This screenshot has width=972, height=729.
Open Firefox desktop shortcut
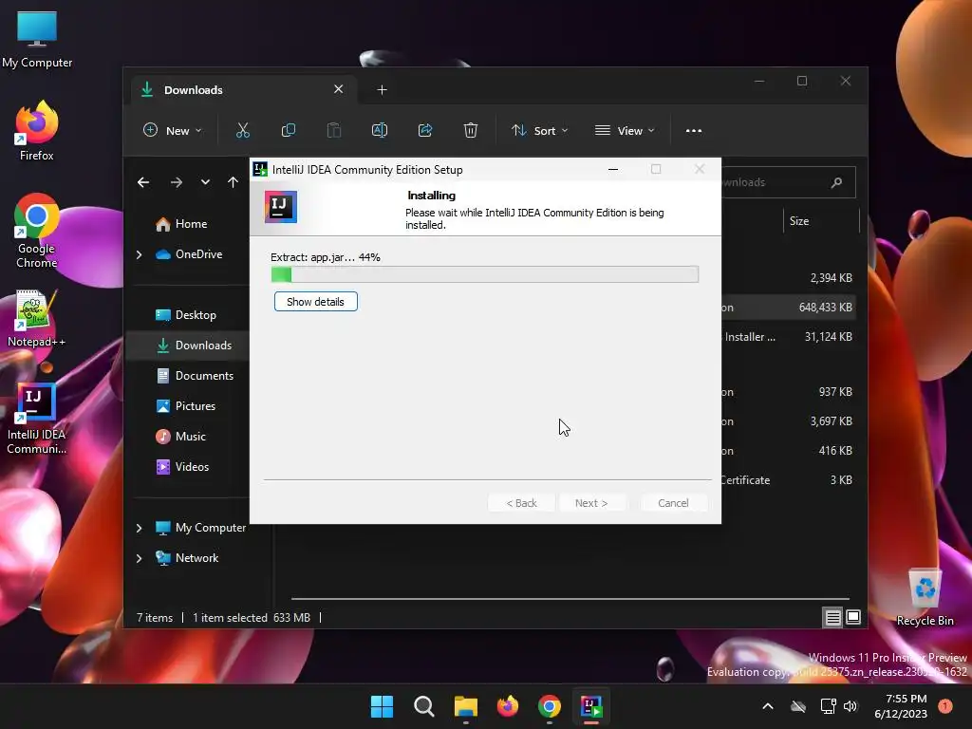(37, 131)
